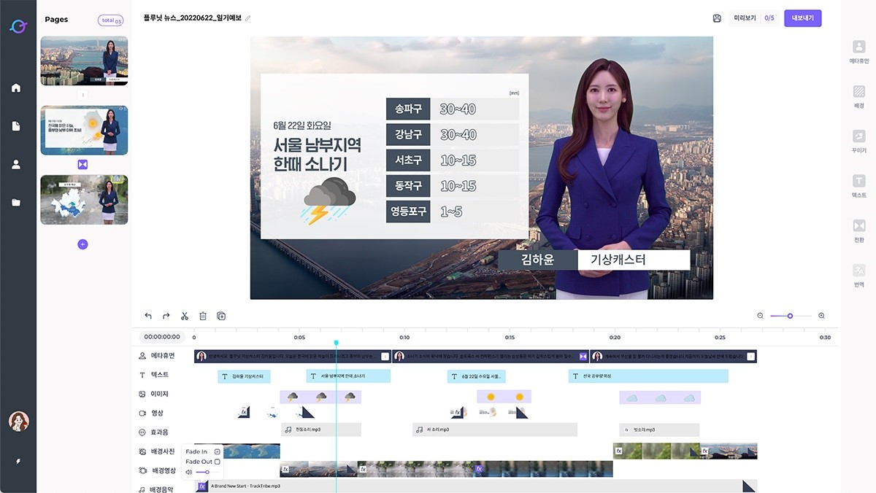Delete selected clip with trash icon

[203, 316]
